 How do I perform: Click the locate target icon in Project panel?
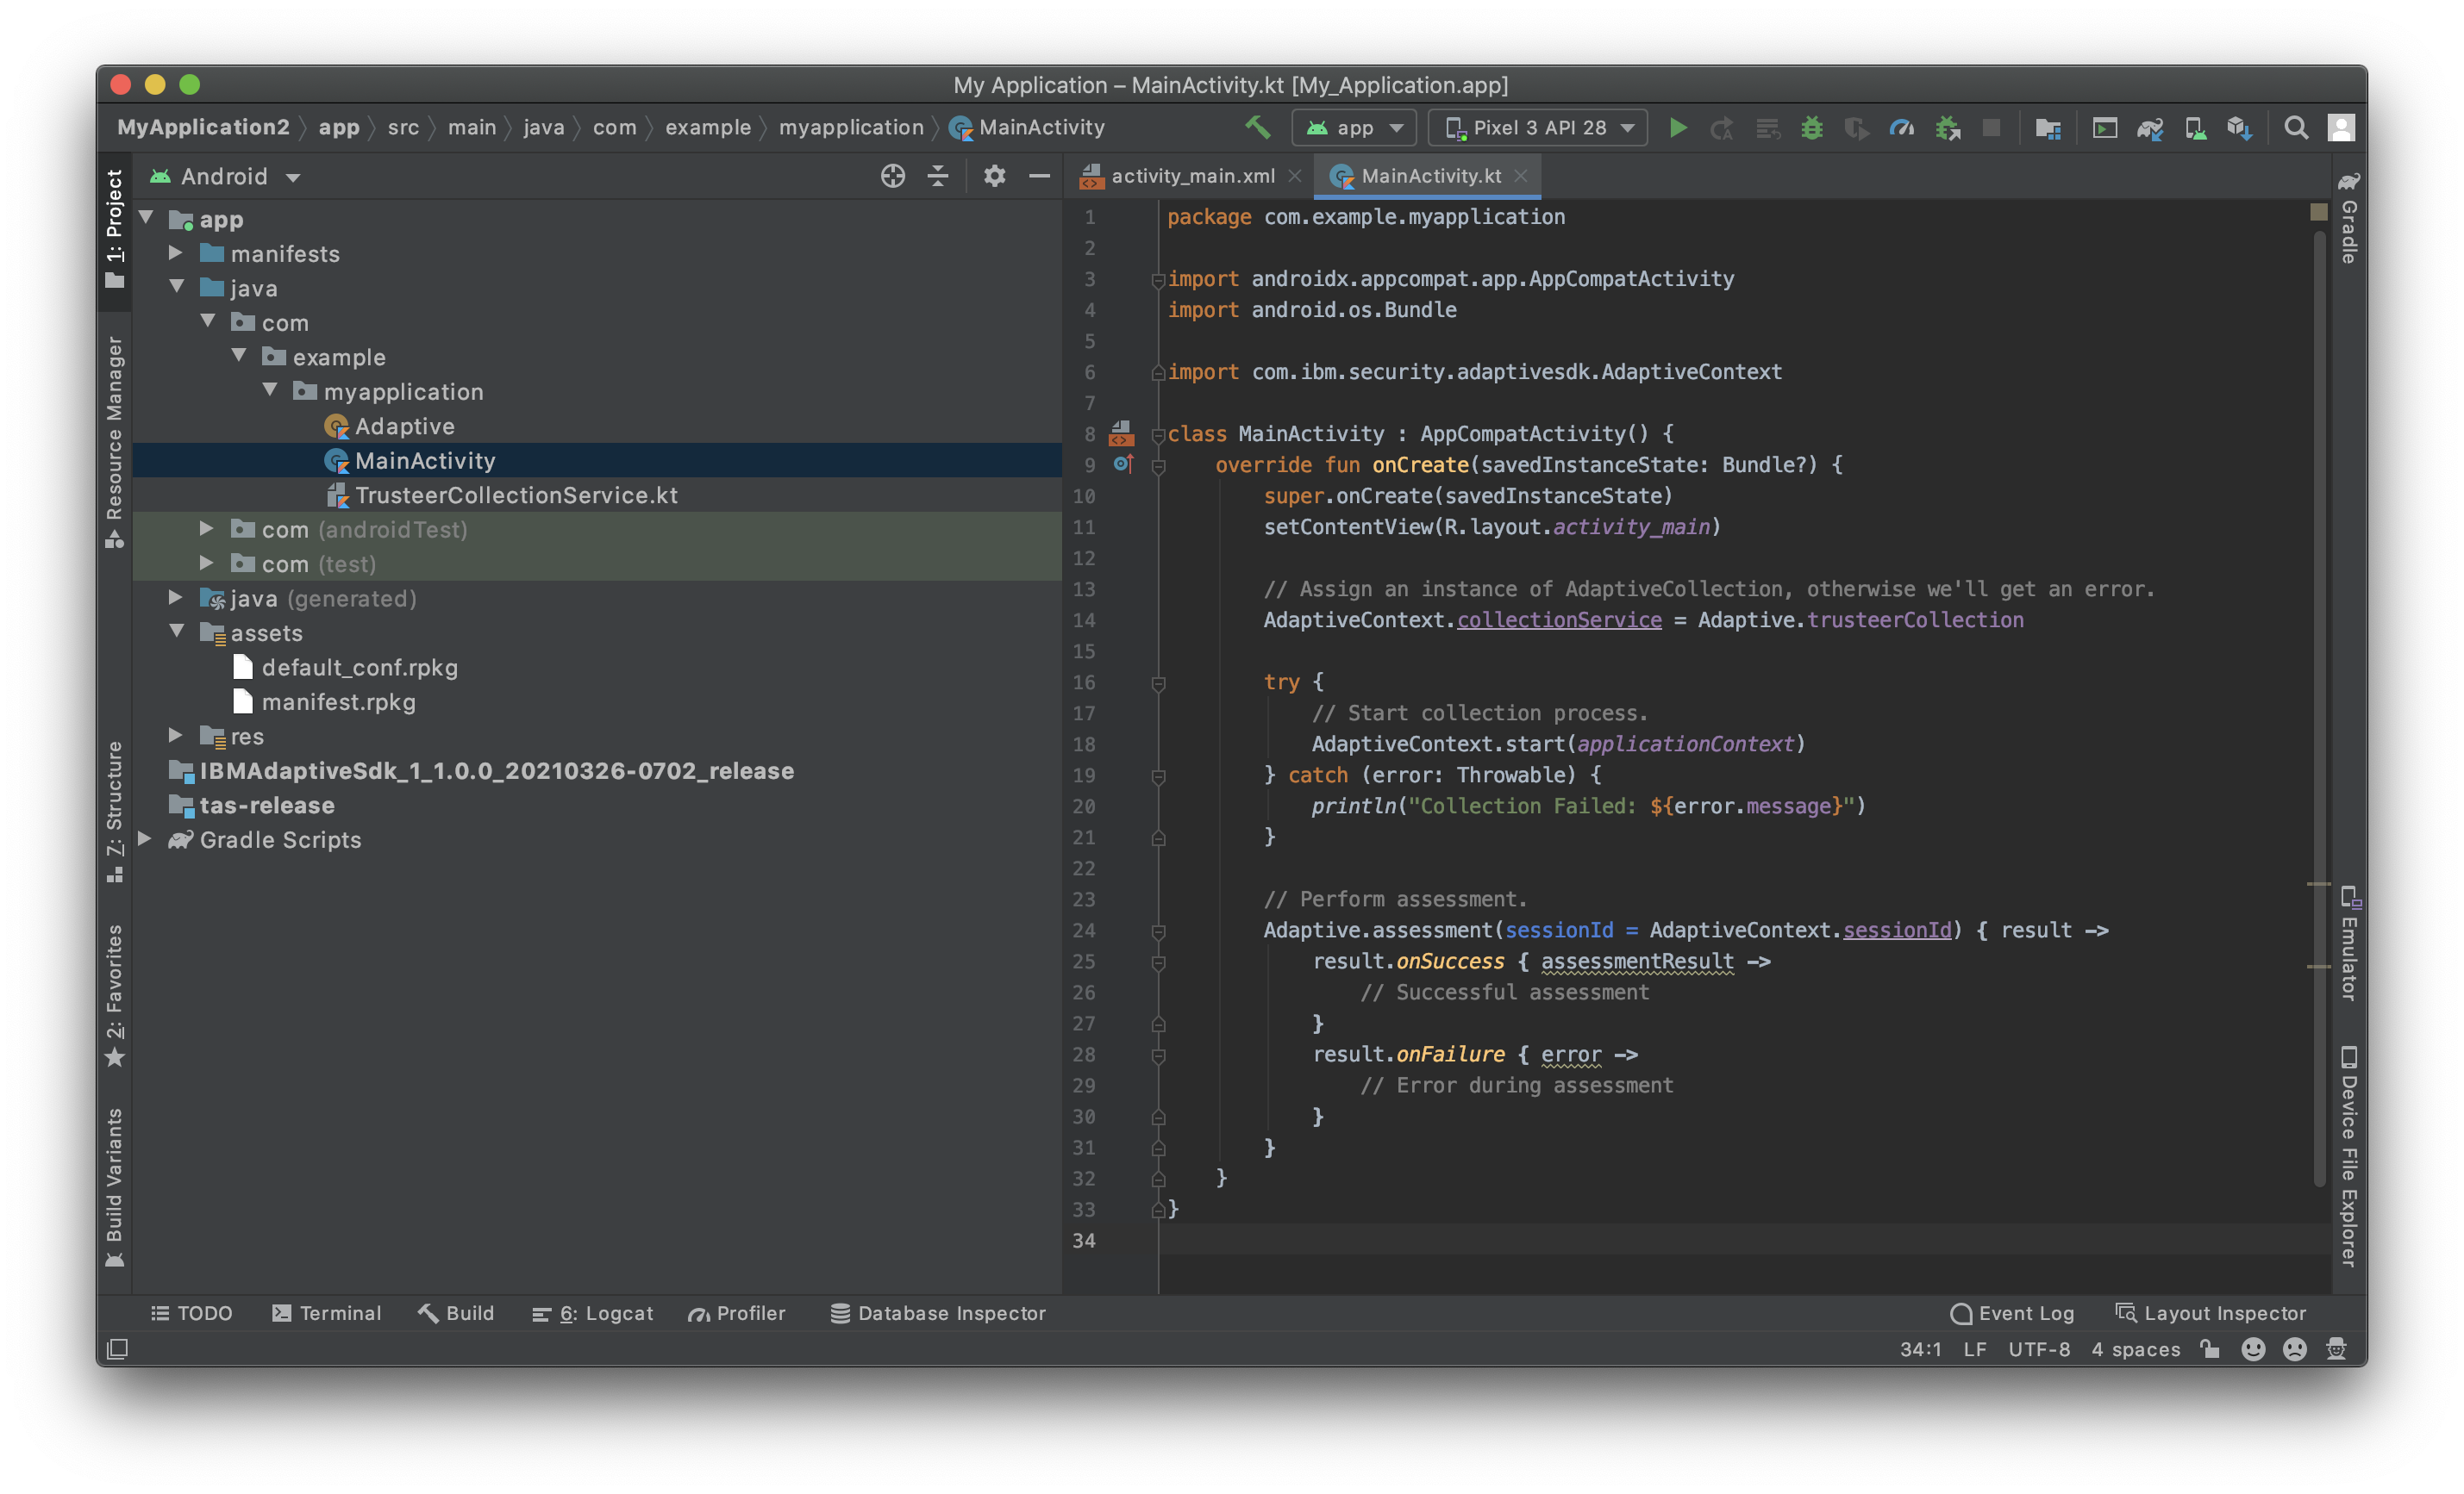pos(893,176)
